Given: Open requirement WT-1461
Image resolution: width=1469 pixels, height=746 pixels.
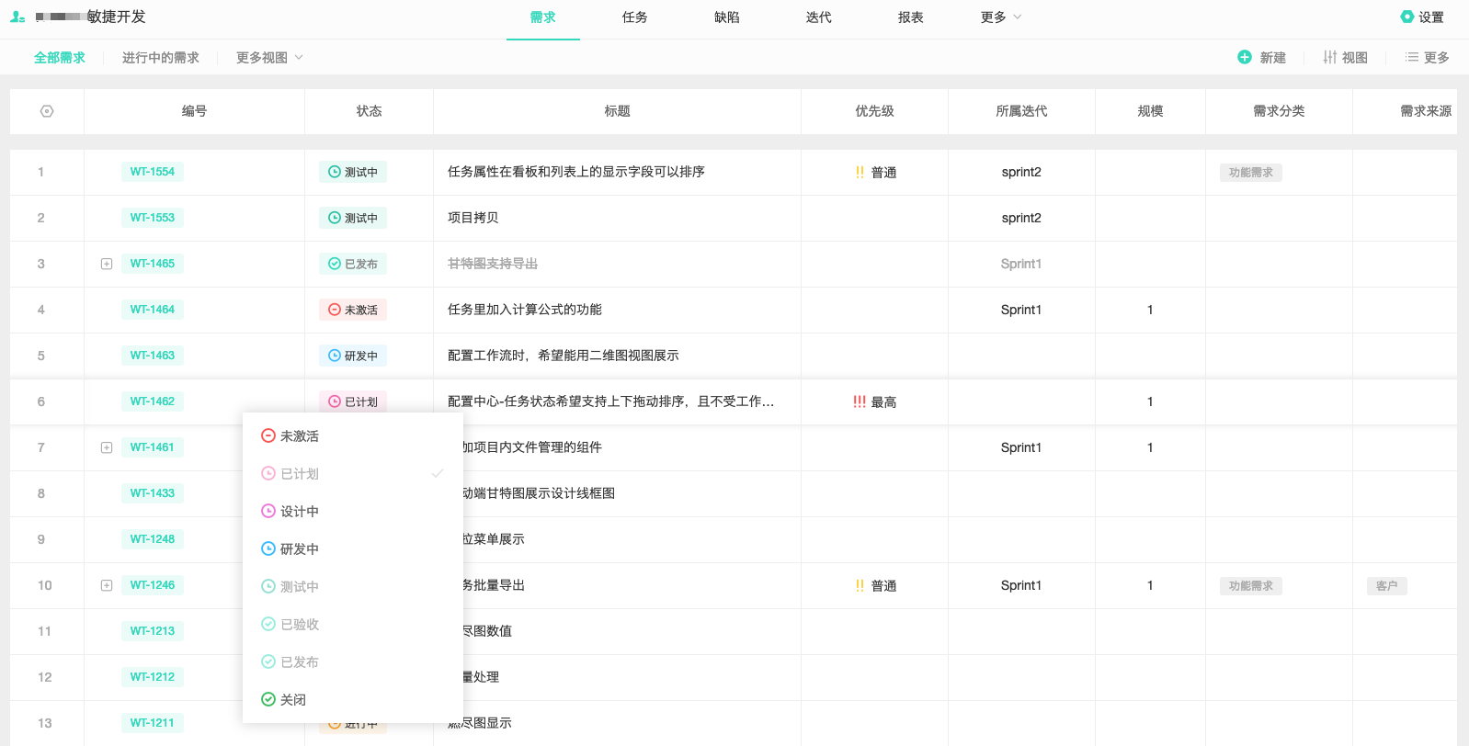Looking at the screenshot, I should pos(153,447).
